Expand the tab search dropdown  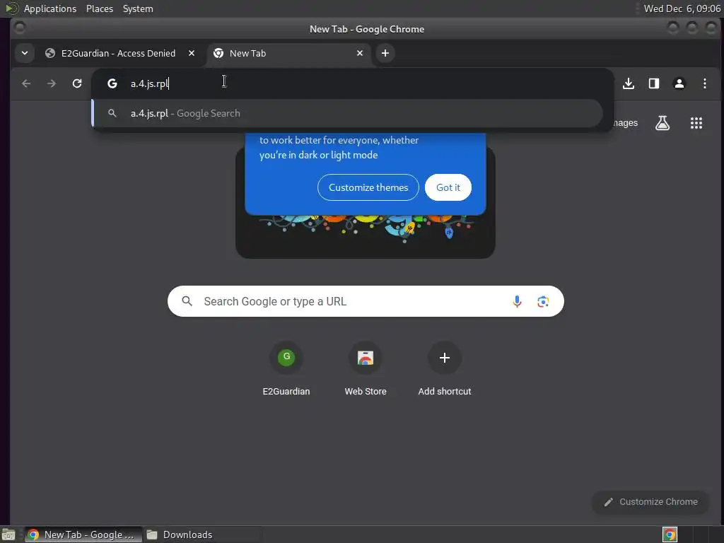25,53
